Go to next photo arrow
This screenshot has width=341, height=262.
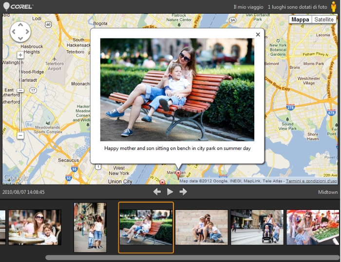point(183,192)
